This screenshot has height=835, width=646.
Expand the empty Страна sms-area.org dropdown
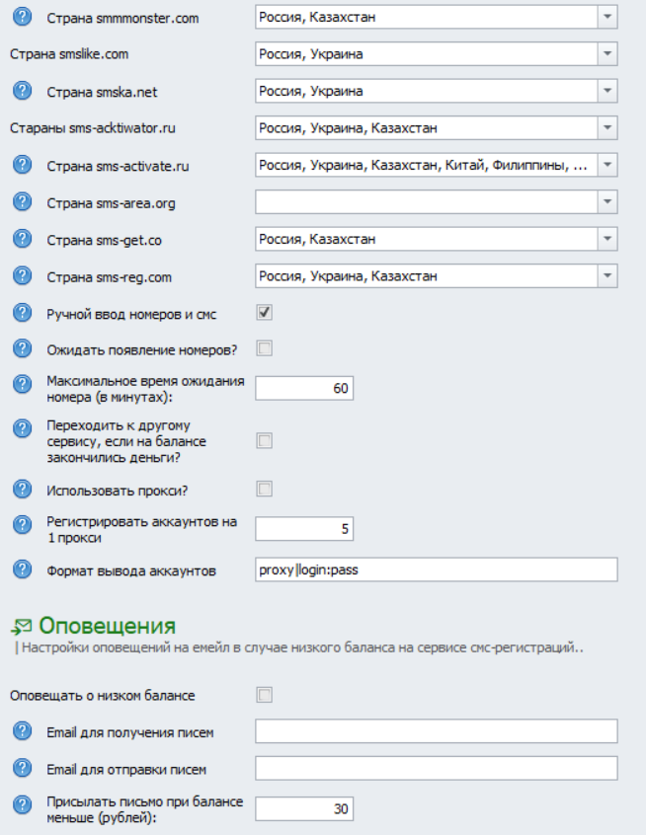point(607,202)
